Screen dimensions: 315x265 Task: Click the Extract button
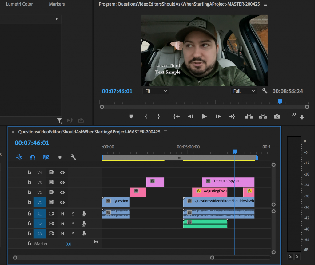coord(263,117)
